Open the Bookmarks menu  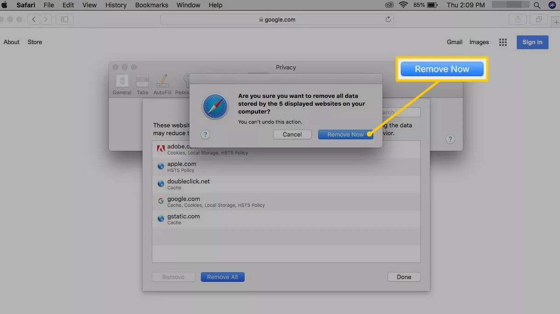coord(152,5)
